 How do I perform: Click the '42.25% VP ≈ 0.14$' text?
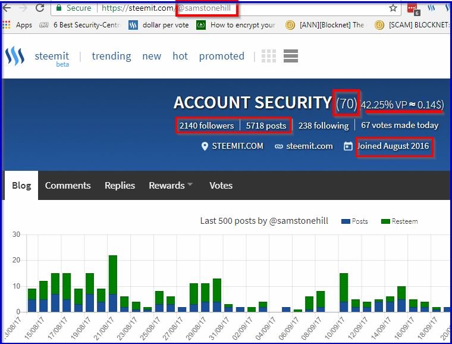tap(403, 105)
